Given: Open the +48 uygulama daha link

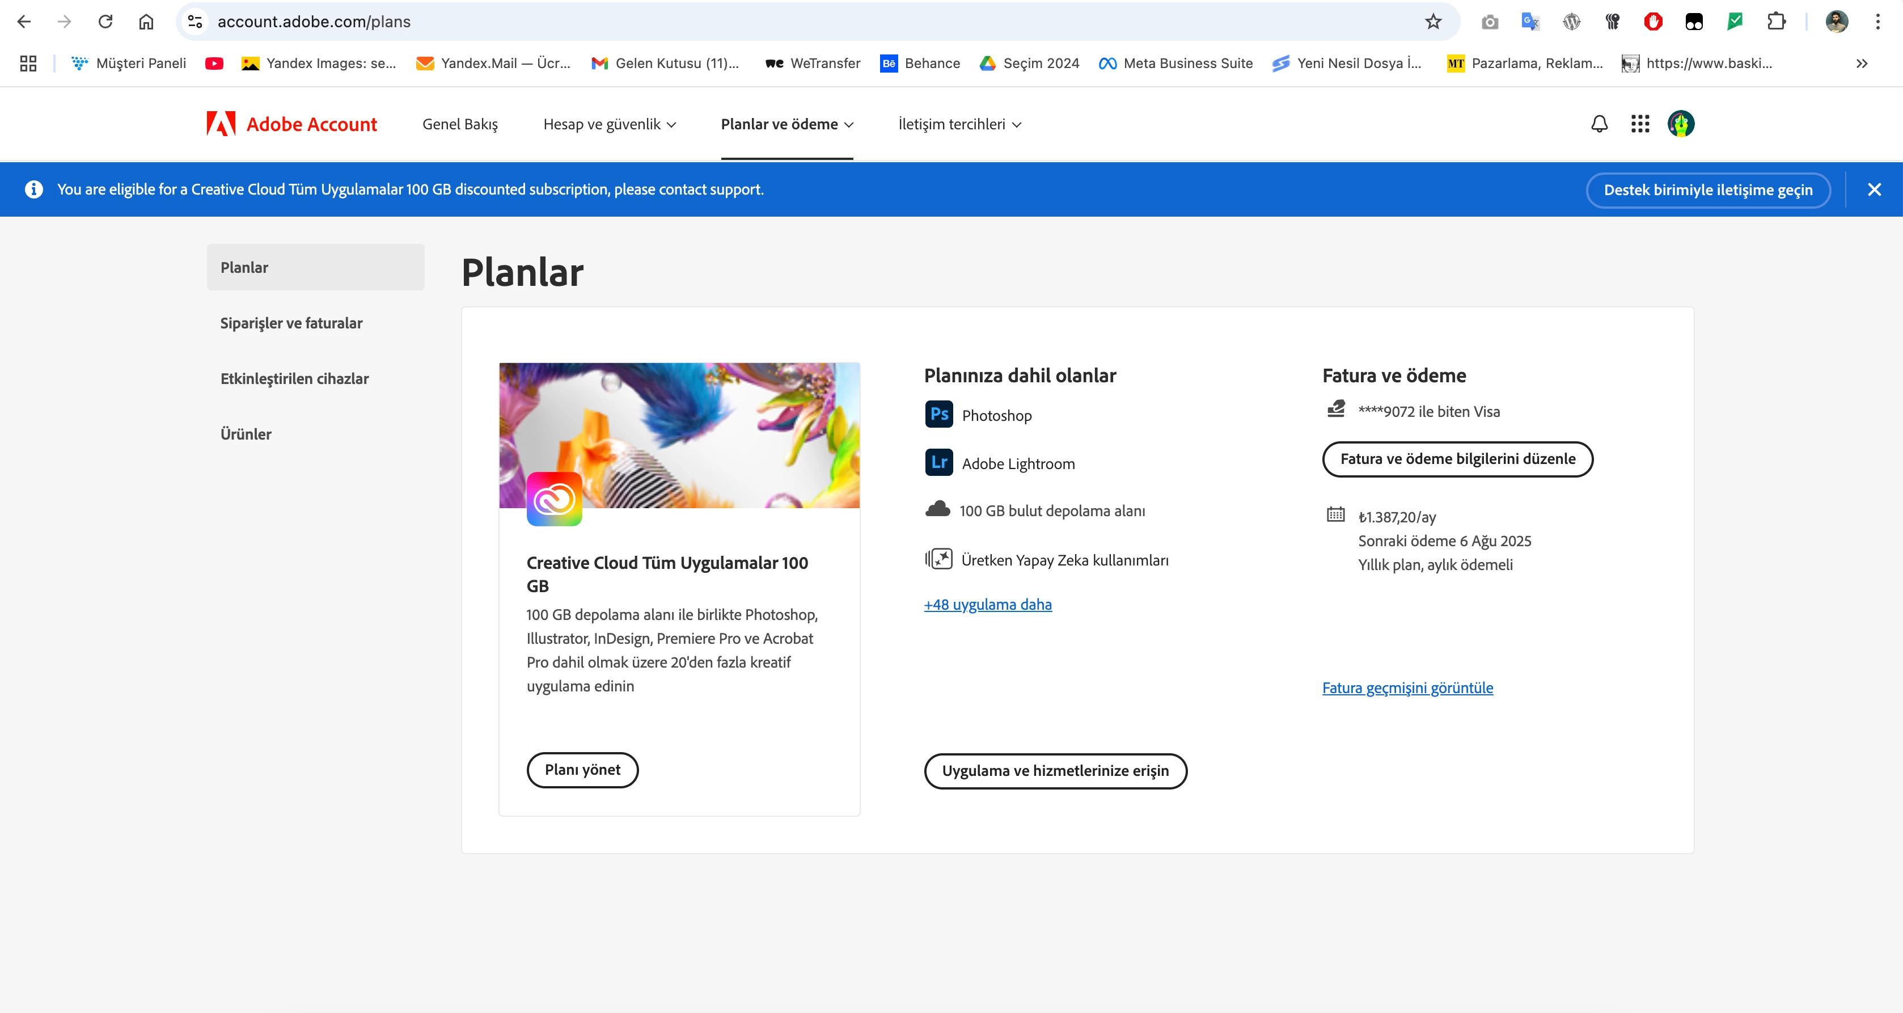Looking at the screenshot, I should 988,605.
